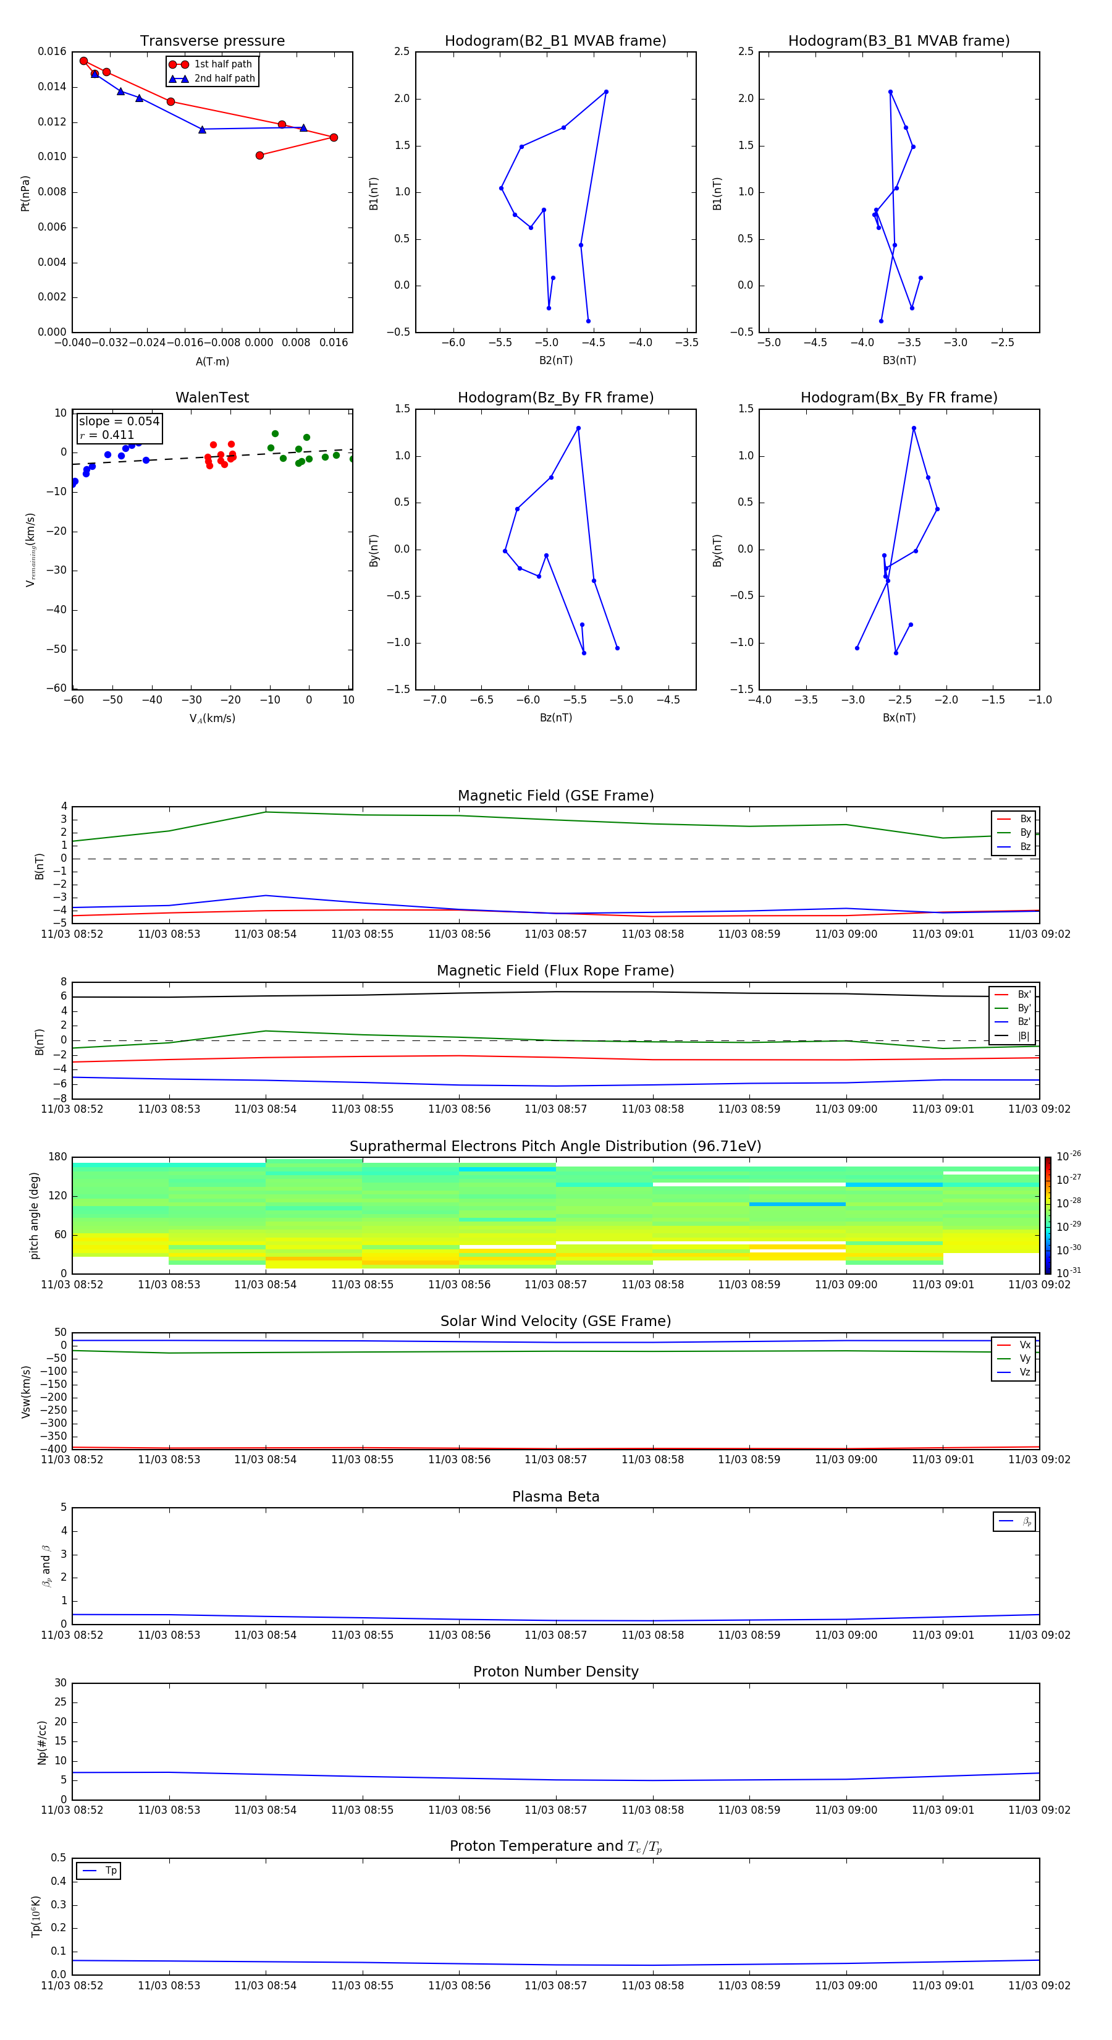Click the 'r = 0.411' annotation

coord(107,435)
